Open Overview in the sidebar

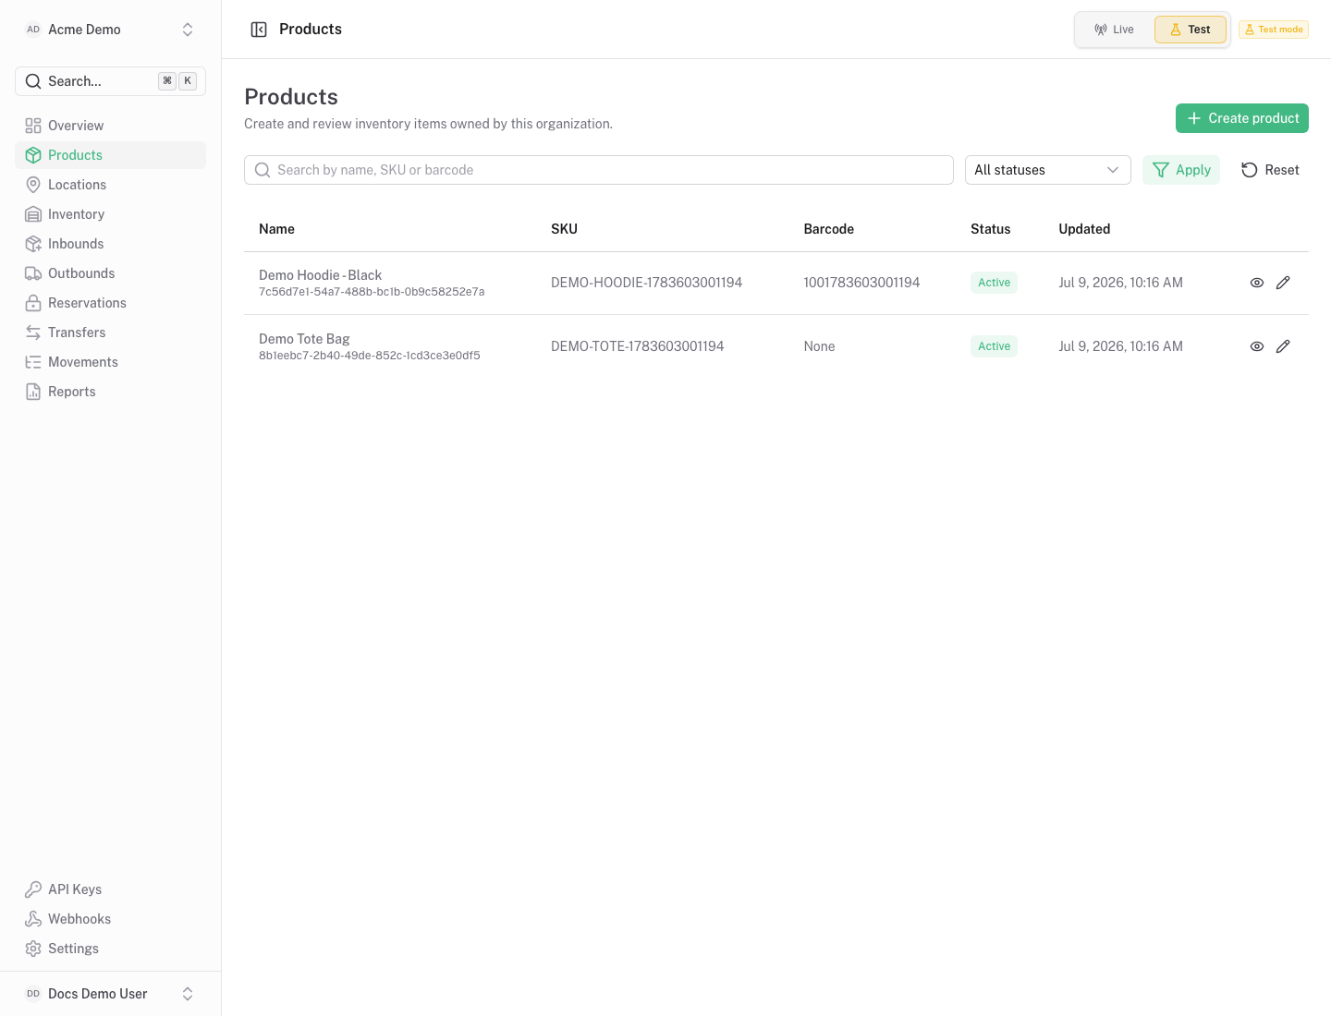(x=111, y=126)
